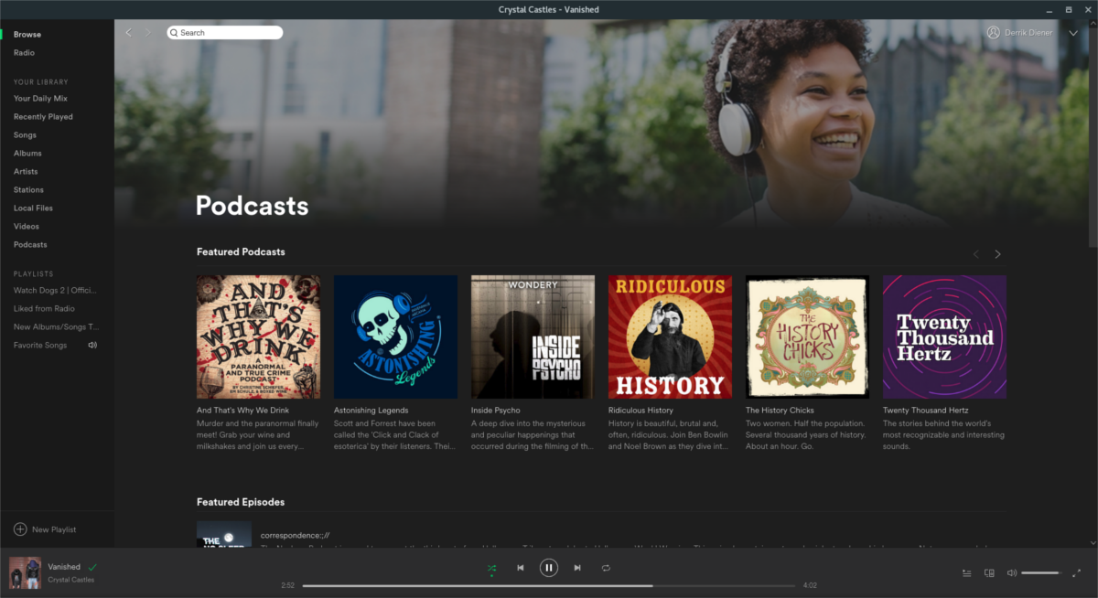Screen dimensions: 1098x598
Task: Open the play queue
Action: coord(967,573)
